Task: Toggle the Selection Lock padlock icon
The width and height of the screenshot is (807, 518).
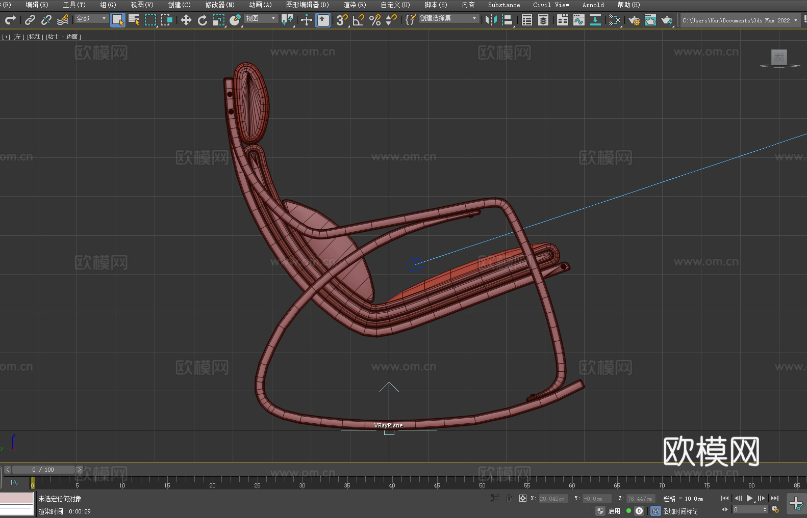Action: tap(509, 498)
